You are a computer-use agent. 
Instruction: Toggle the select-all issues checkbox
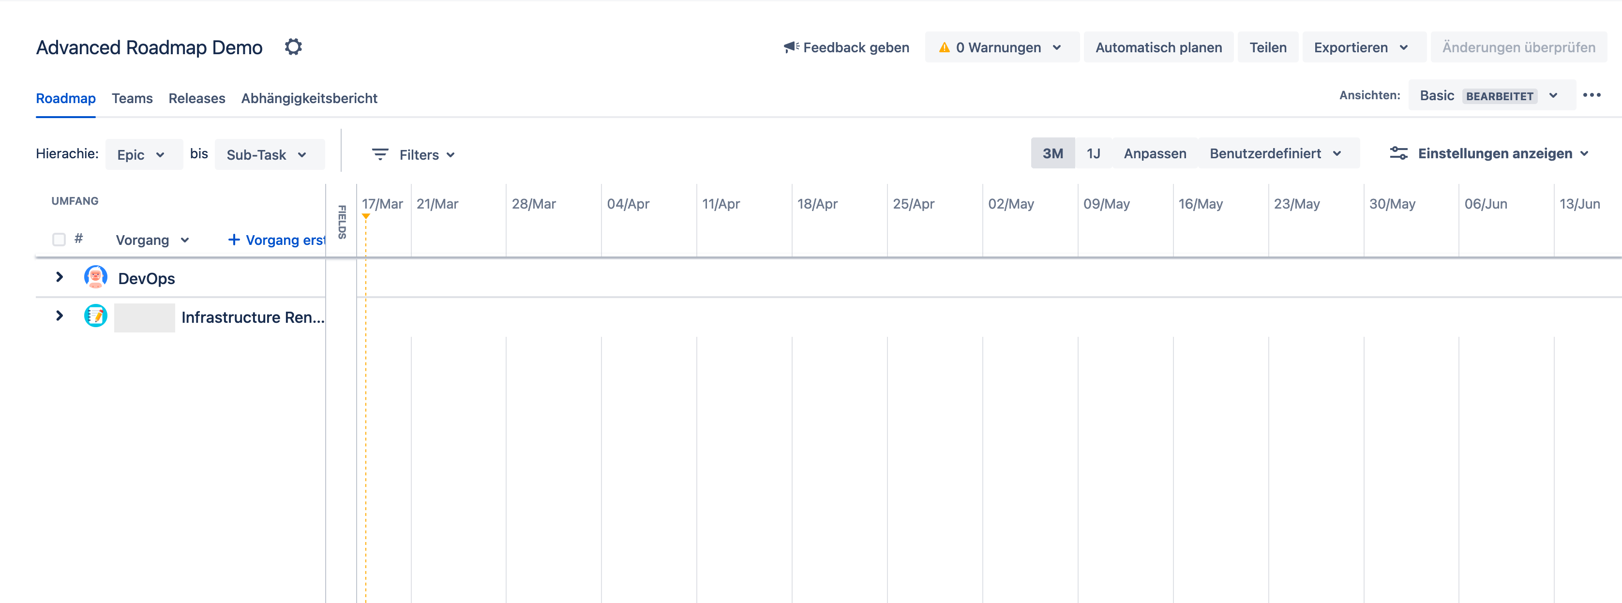tap(59, 240)
